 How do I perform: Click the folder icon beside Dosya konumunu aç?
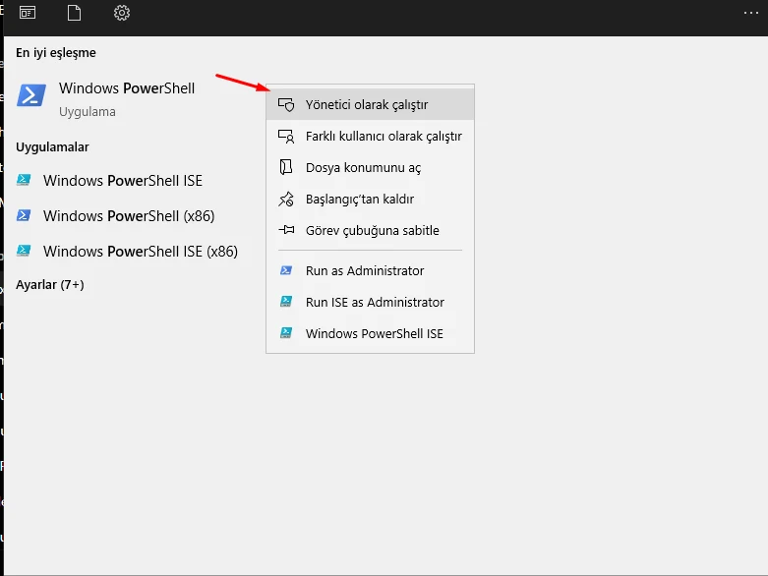(x=286, y=167)
